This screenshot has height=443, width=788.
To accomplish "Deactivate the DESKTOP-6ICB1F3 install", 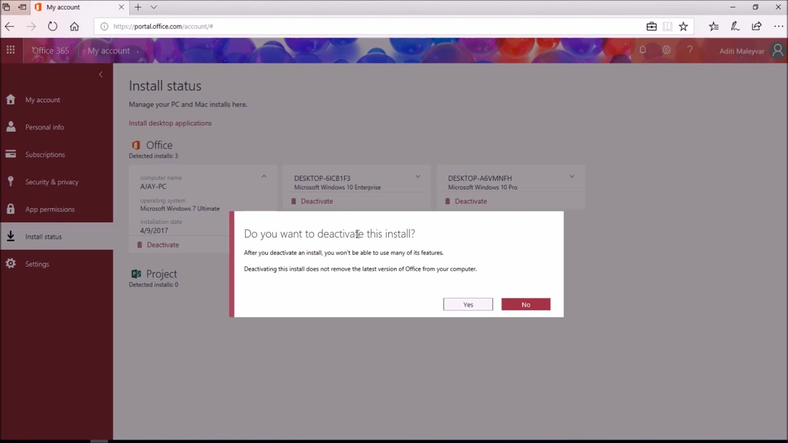I will (316, 201).
